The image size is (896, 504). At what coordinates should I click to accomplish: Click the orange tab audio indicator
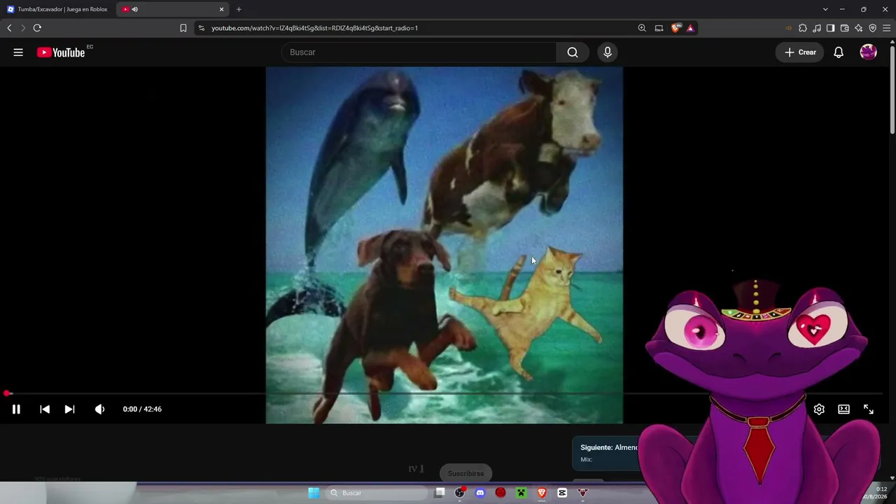(x=789, y=28)
